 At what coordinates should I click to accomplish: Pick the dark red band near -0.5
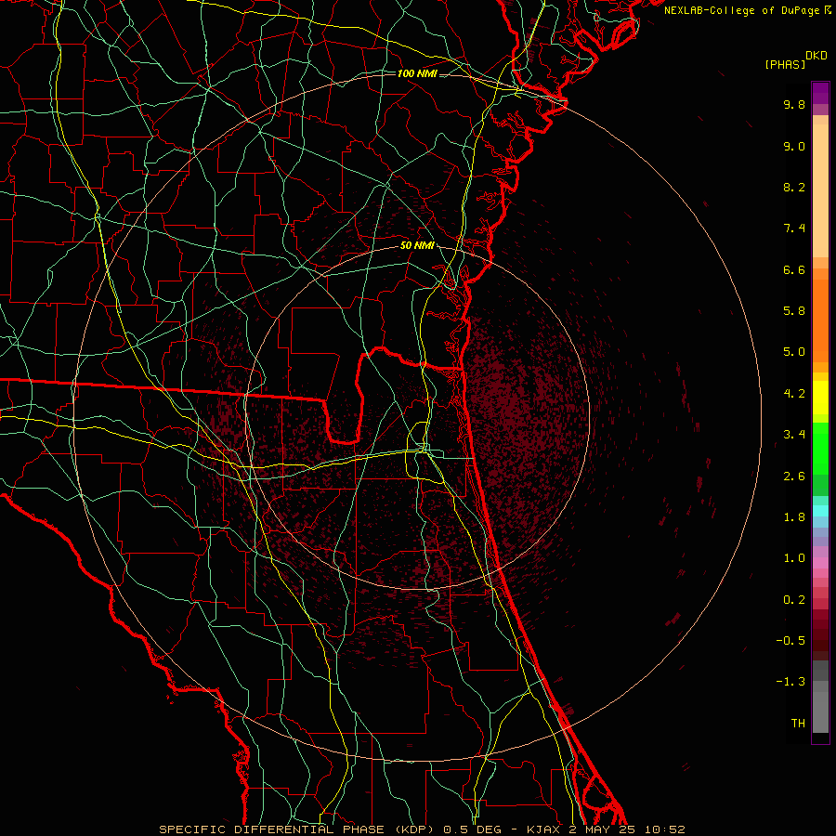pyautogui.click(x=820, y=640)
